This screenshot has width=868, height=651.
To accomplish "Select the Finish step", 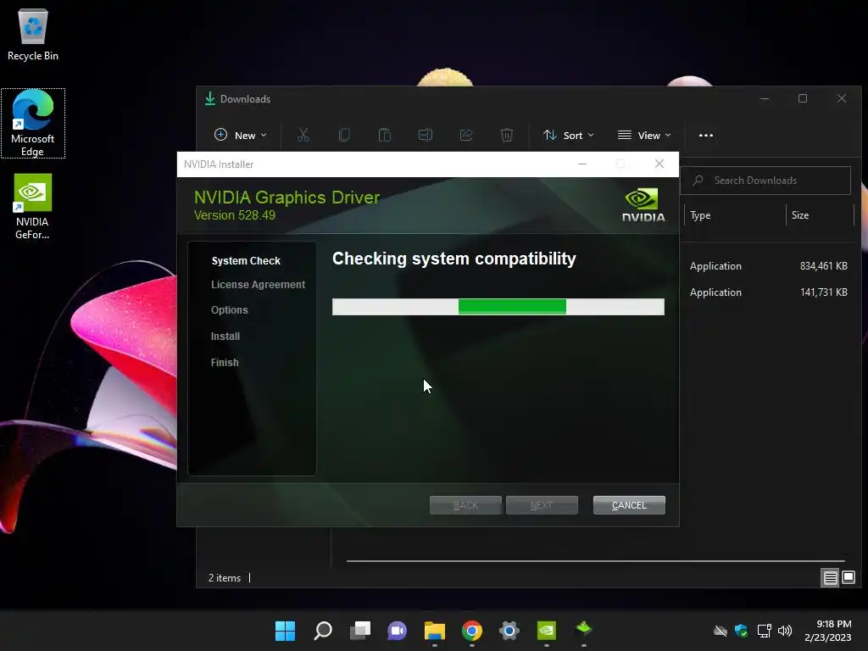I will [225, 363].
